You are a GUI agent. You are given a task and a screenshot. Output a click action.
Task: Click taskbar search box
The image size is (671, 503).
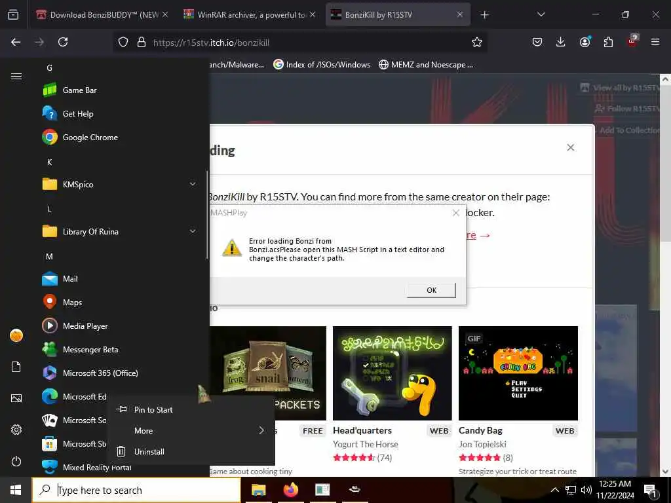(136, 490)
